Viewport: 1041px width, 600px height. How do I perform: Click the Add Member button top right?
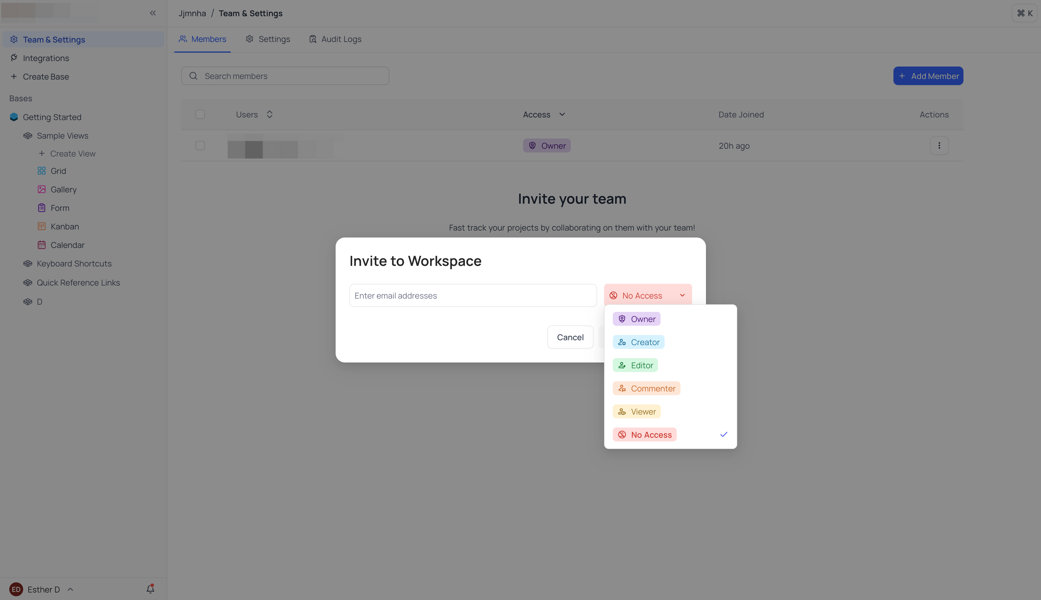click(929, 76)
